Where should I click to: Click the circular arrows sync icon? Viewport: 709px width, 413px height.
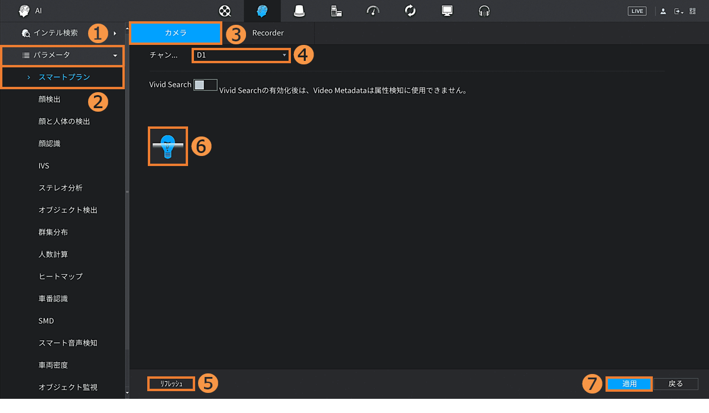[x=410, y=11]
